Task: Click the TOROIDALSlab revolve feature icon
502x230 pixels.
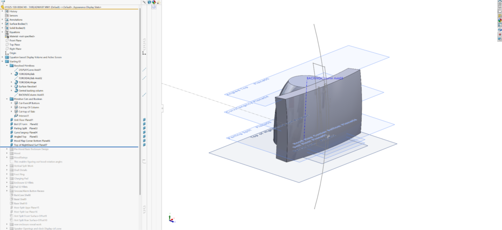Action: tap(16, 74)
